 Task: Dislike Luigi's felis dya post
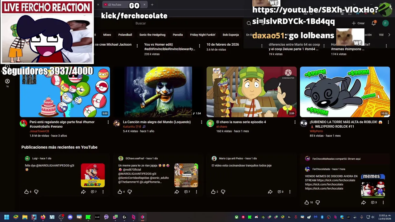[x=36, y=192]
